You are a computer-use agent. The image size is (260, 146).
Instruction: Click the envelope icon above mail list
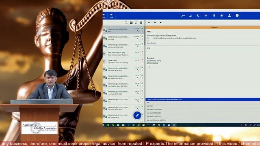(131, 23)
